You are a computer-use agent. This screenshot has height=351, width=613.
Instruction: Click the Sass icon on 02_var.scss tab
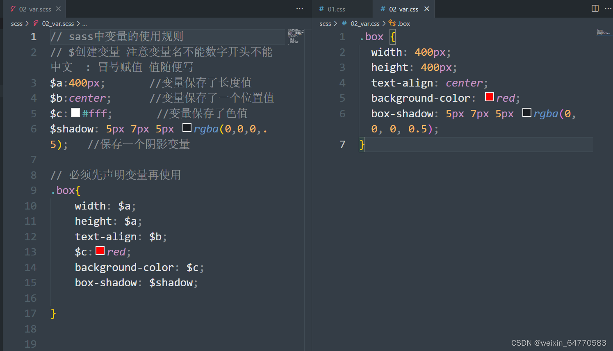click(13, 8)
